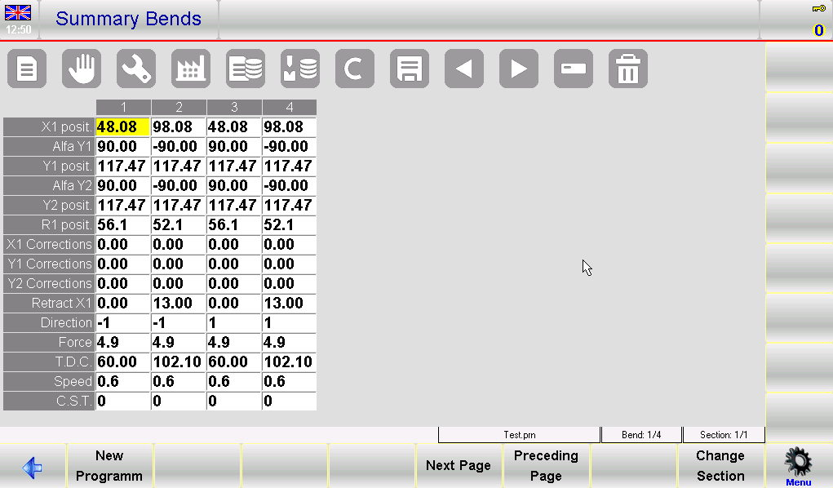833x488 pixels.
Task: Select T.D.C. value 102.10 in bend 4
Action: 289,362
